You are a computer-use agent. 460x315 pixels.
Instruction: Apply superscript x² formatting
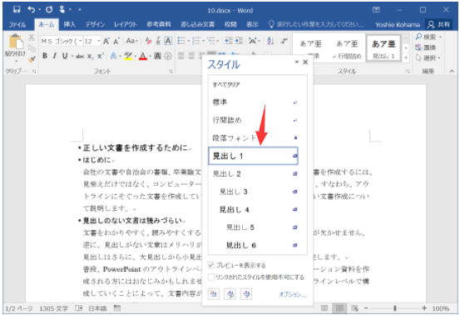tap(101, 56)
